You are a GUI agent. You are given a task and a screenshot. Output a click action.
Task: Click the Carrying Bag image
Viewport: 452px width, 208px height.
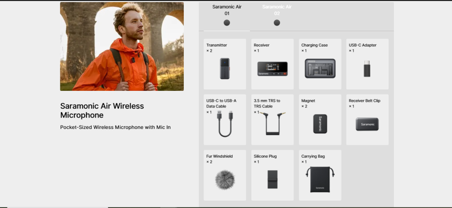pos(320,179)
